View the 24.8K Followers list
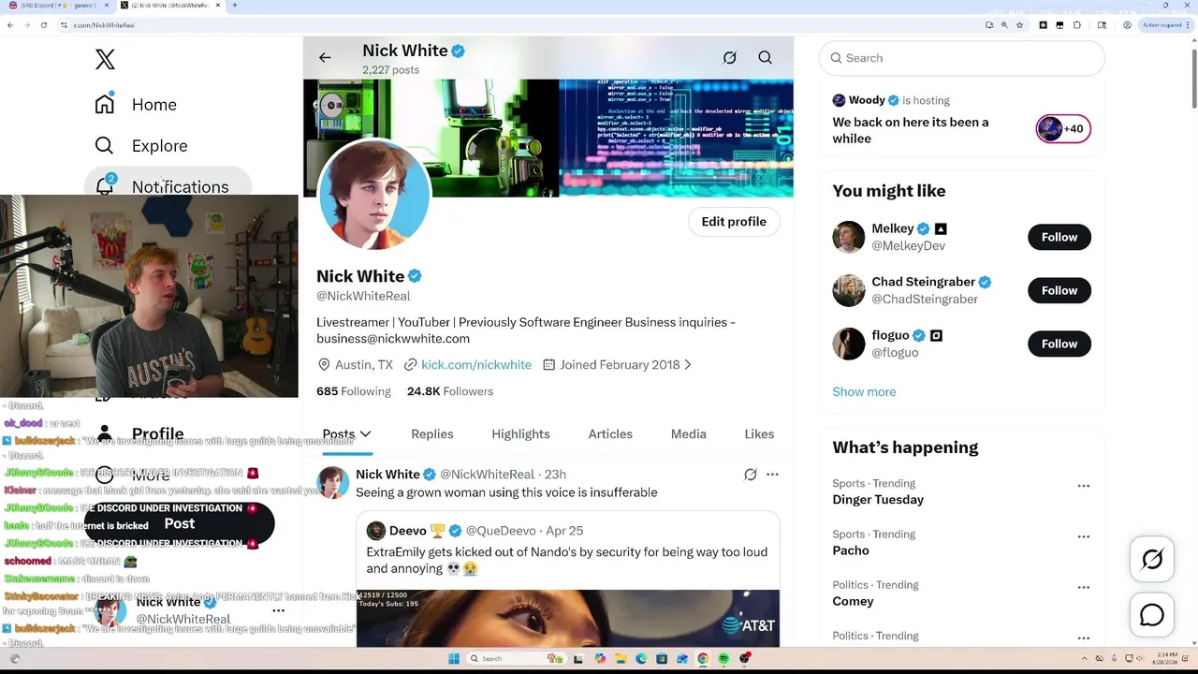The image size is (1198, 674). pos(450,391)
